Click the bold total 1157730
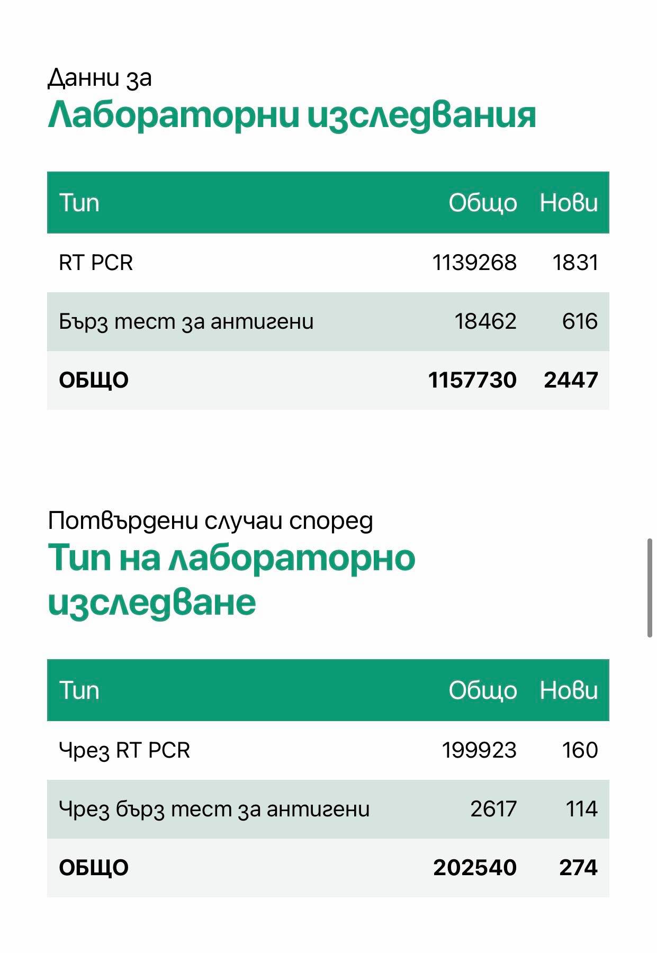657x953 pixels. (x=472, y=380)
